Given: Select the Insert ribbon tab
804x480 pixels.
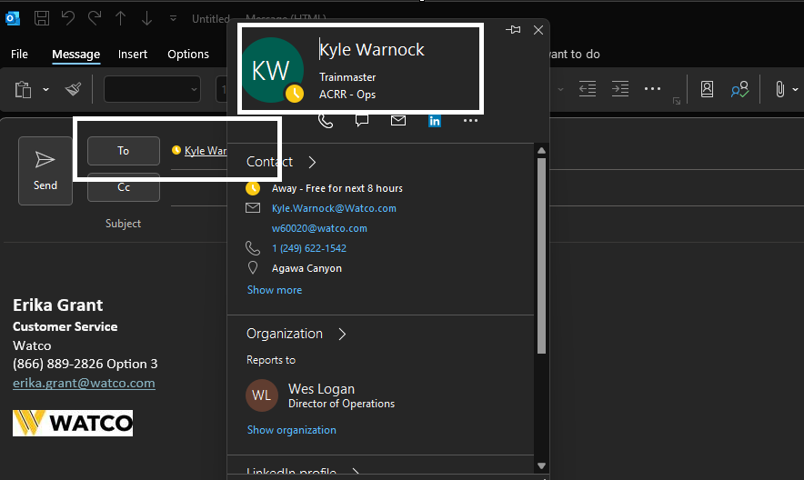Looking at the screenshot, I should coord(132,54).
